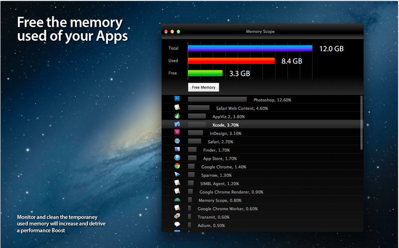The width and height of the screenshot is (399, 248).
Task: Select the 'Finder, 1.70%' text
Action: 217,150
